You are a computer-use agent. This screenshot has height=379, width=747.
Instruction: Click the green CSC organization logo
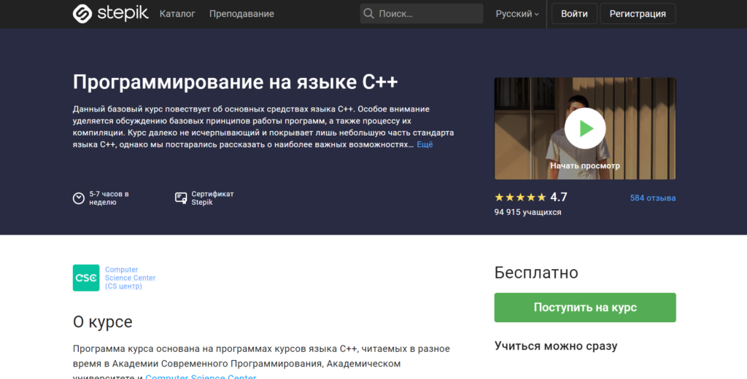pyautogui.click(x=86, y=278)
